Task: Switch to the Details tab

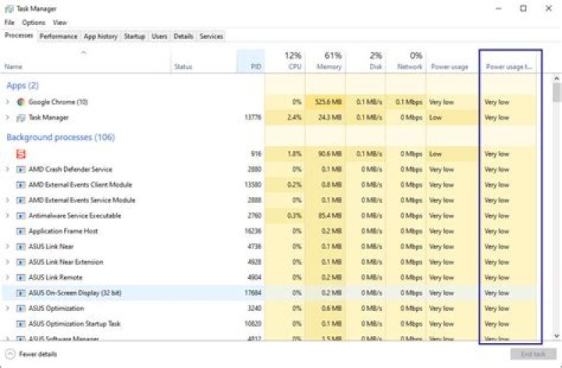Action: coord(183,36)
